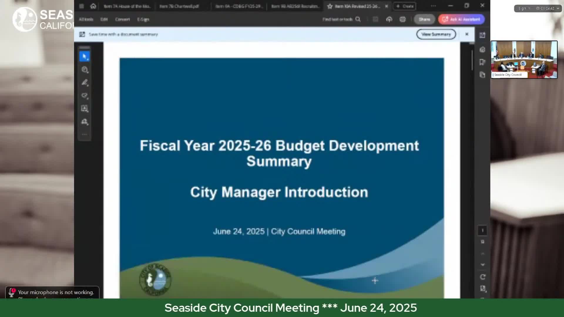
Task: Click the Home icon in top bar
Action: 93,6
